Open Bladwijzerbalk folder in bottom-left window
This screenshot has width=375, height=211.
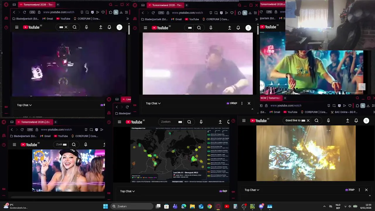click(24, 136)
